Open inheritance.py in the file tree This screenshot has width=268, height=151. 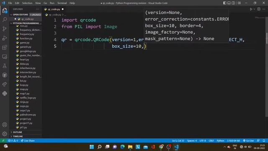pos(28,68)
